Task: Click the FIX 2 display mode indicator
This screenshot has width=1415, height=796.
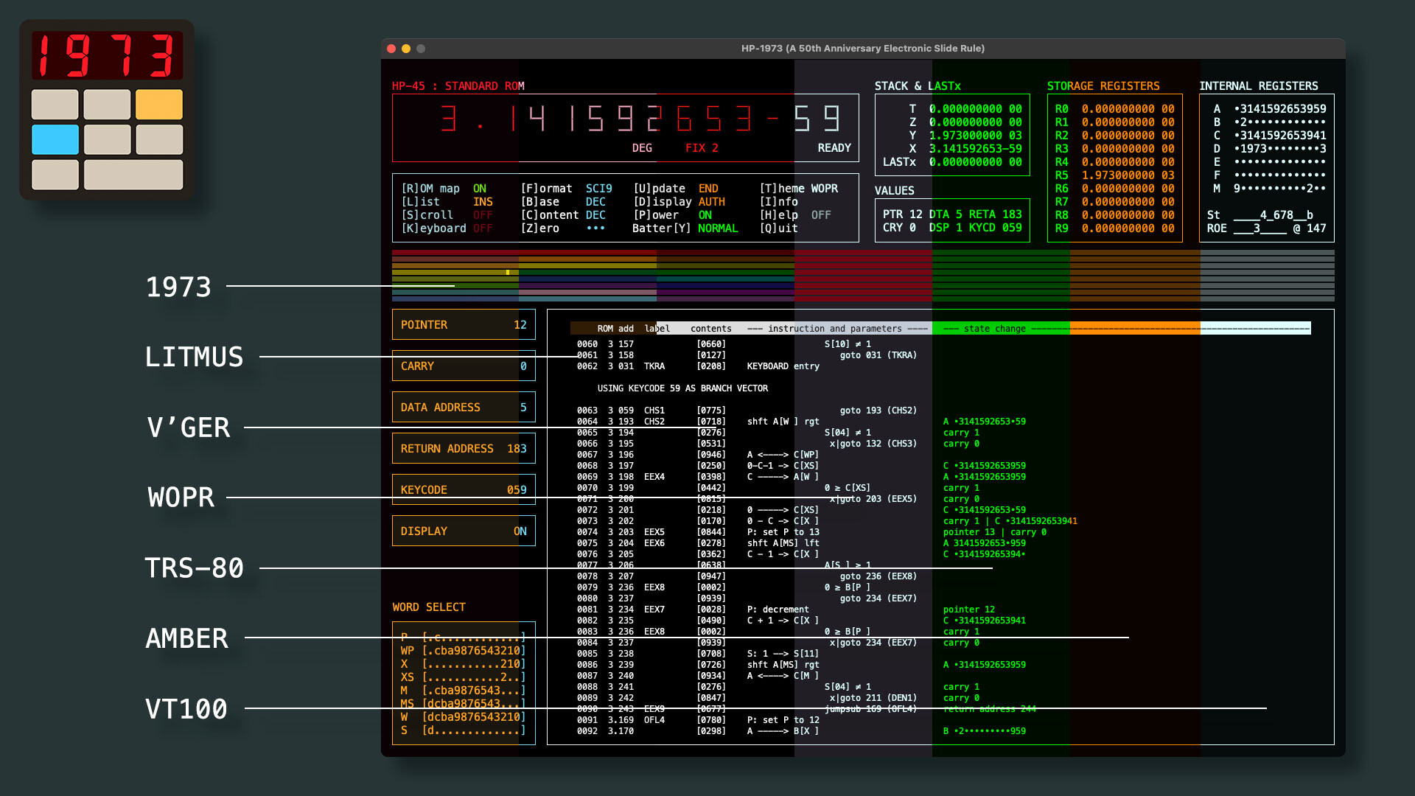Action: 702,148
